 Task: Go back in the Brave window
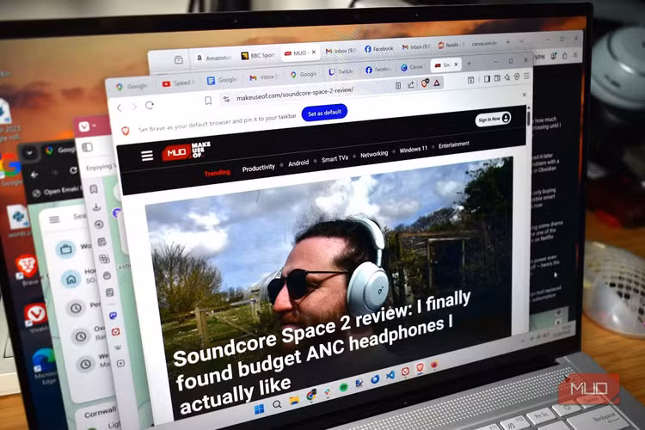click(x=120, y=107)
